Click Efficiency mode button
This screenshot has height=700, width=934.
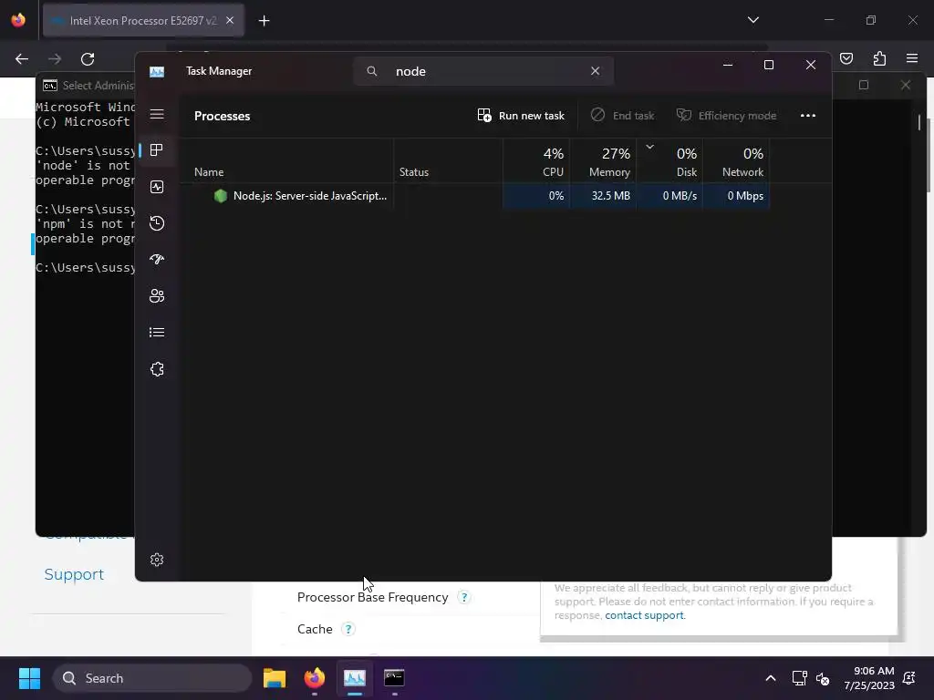[x=727, y=116]
